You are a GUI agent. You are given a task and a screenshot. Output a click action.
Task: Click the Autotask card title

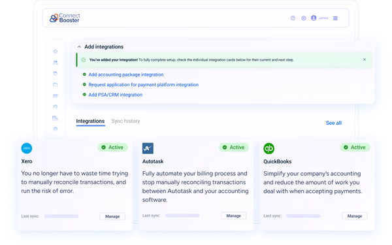coord(153,161)
